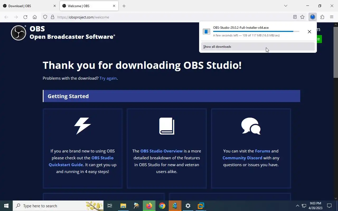Open Windows Start menu
The width and height of the screenshot is (338, 211).
[x=6, y=206]
